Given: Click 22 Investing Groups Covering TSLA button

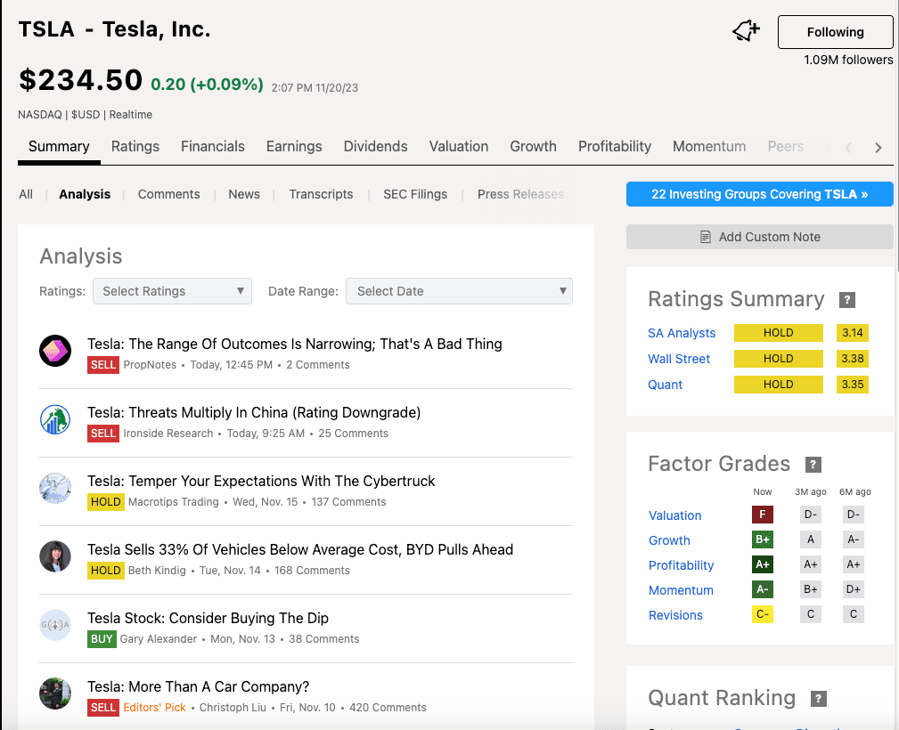Looking at the screenshot, I should click(x=759, y=194).
